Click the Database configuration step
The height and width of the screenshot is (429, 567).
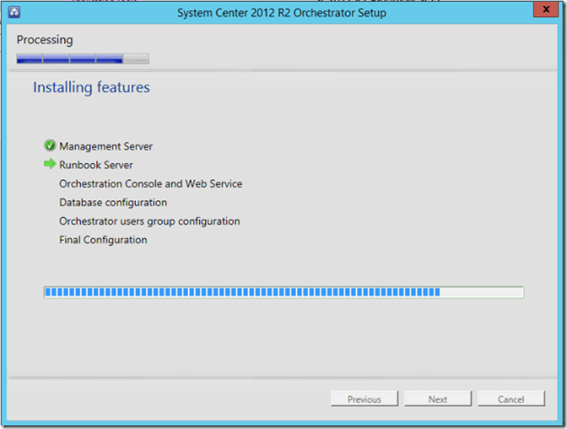click(112, 203)
